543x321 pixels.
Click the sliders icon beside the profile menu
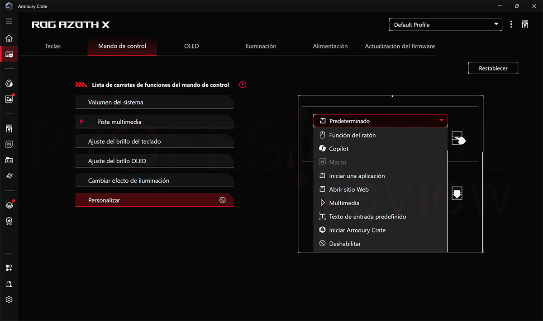click(525, 24)
